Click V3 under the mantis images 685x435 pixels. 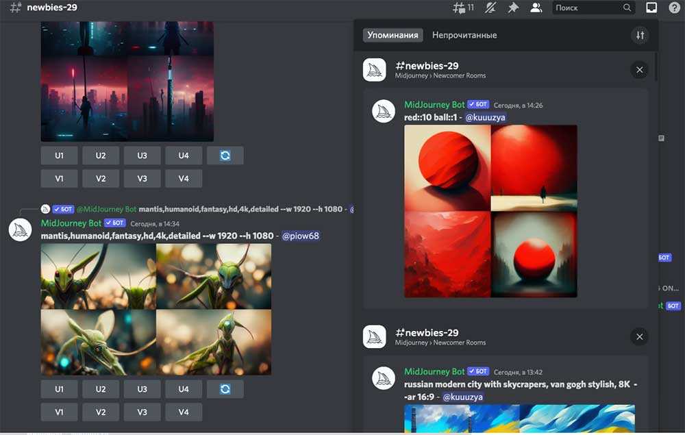click(142, 412)
